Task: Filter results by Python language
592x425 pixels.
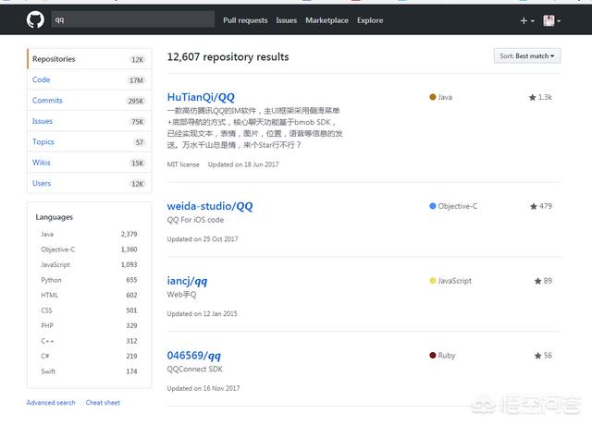Action: (x=52, y=280)
